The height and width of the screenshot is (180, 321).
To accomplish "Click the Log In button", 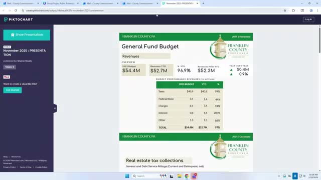I will tap(308, 19).
